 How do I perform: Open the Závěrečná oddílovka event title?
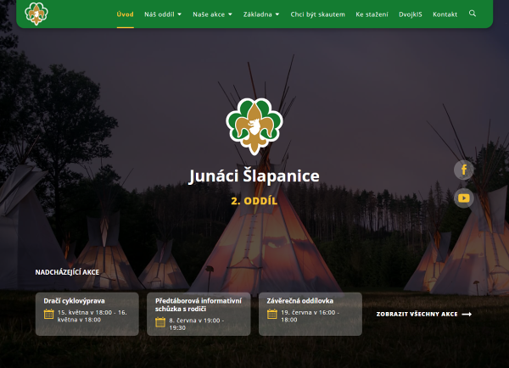(x=300, y=301)
